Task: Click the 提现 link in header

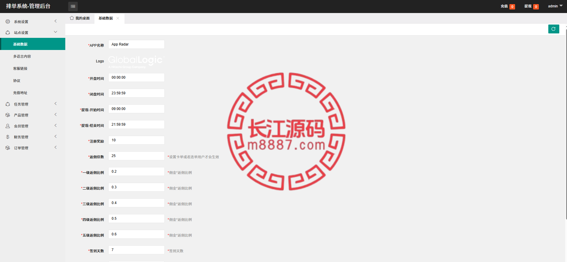Action: tap(528, 6)
